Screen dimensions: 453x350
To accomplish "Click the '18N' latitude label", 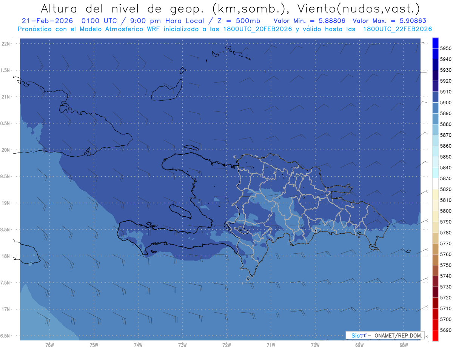I will click(6, 256).
